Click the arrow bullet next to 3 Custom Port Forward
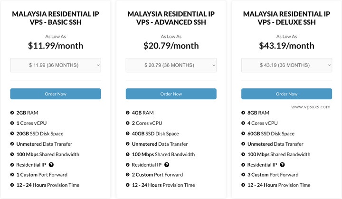Screen dimensions: 342x199 click(243, 175)
